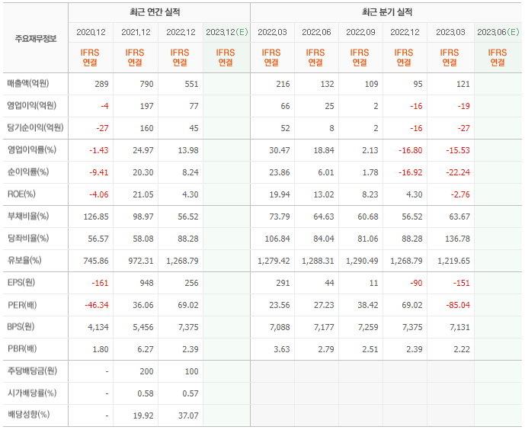Click the 2023.03 operating profit value -19

coord(464,106)
